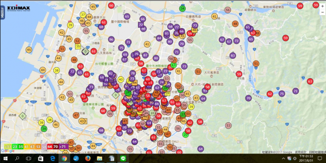Screen dimensions: 326x163
Task: Click the green marker showing 13
Action: pos(173,65)
